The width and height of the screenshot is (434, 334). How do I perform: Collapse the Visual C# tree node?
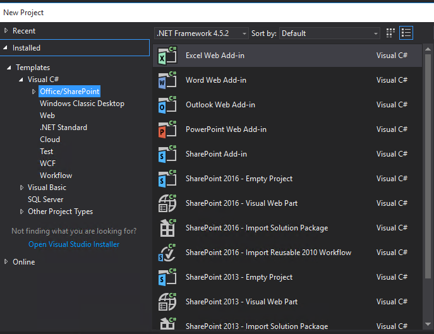tap(22, 80)
